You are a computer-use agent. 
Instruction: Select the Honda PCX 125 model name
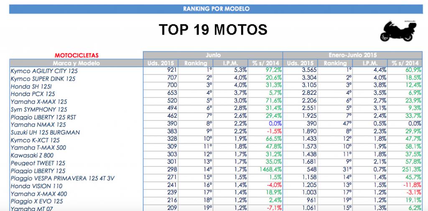(x=33, y=94)
